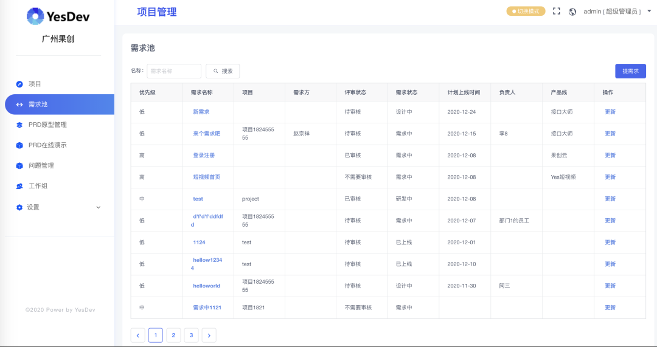Select 需求池 in the sidebar menu
Image resolution: width=657 pixels, height=347 pixels.
pos(60,105)
